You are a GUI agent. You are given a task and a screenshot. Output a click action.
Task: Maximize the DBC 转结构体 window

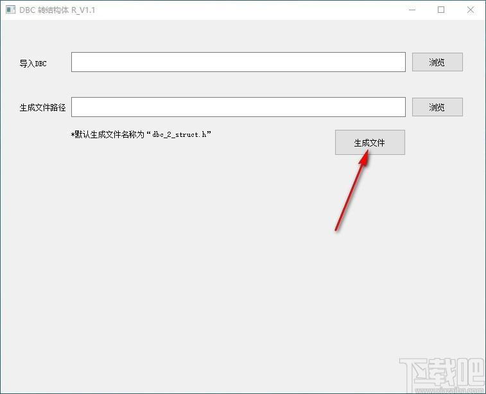point(441,10)
